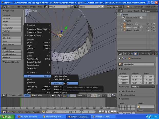Expand the Transform Locks panel
The image size is (159, 119).
point(127,95)
